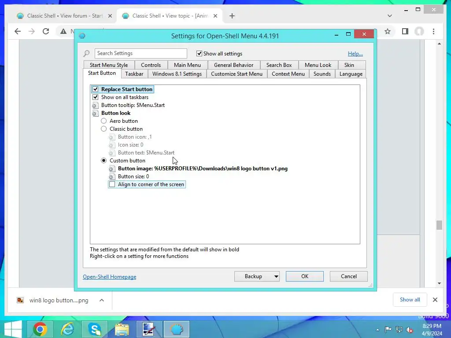451x338 pixels.
Task: Click the muted volume tray icon
Action: (x=410, y=329)
